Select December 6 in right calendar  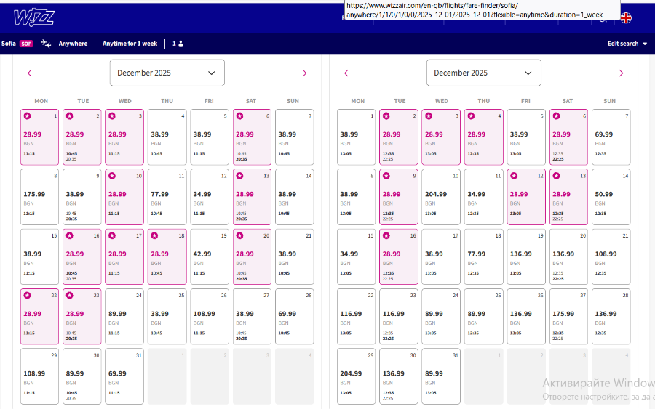click(568, 137)
